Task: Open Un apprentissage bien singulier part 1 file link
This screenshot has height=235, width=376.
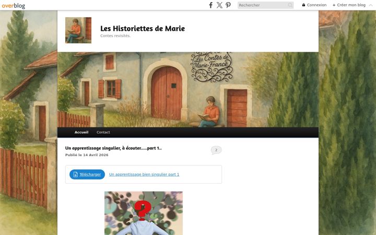Action: (x=144, y=174)
